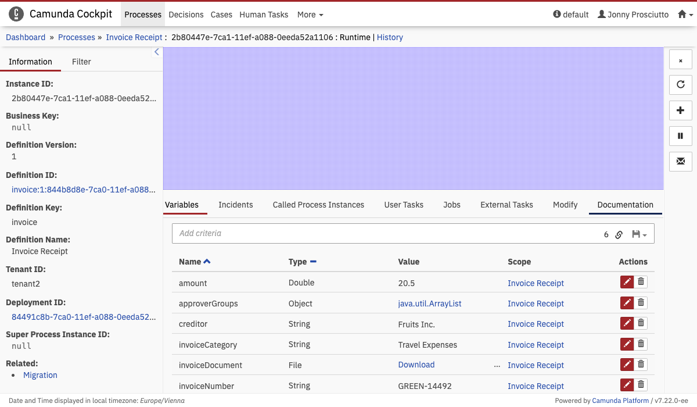Click the X cancel instance icon button
Viewport: 697px width, 407px height.
[x=680, y=60]
